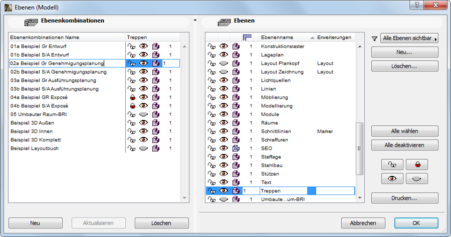451x237 pixels.
Task: Click red lock in 04b Beispiel S/A Exposé row
Action: (133, 106)
